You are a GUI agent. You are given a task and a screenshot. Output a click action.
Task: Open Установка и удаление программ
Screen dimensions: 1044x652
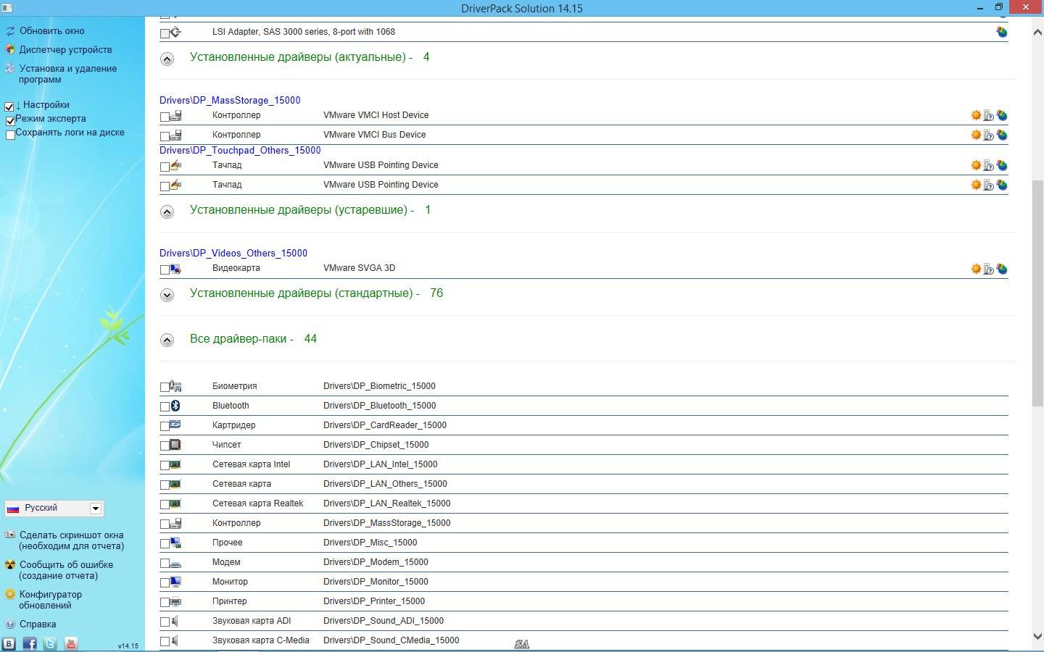coord(67,74)
